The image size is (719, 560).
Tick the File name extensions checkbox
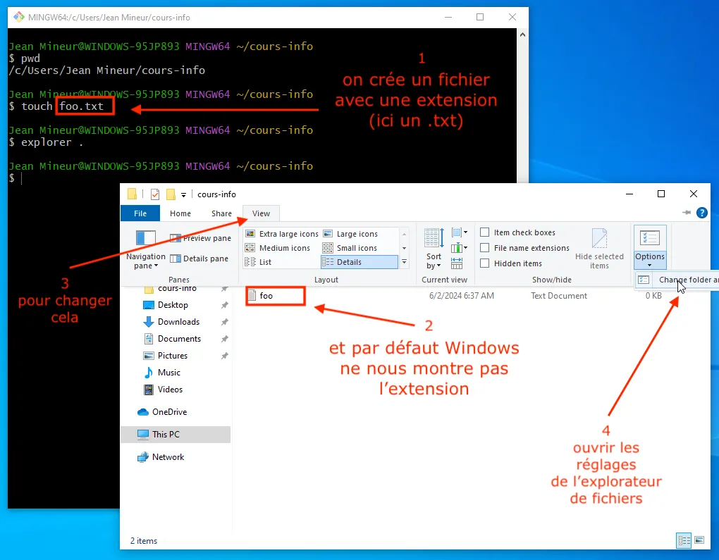click(x=485, y=248)
